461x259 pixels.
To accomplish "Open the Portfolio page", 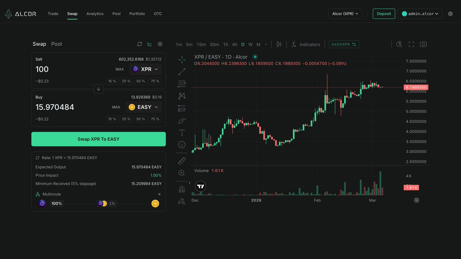I will pyautogui.click(x=137, y=14).
